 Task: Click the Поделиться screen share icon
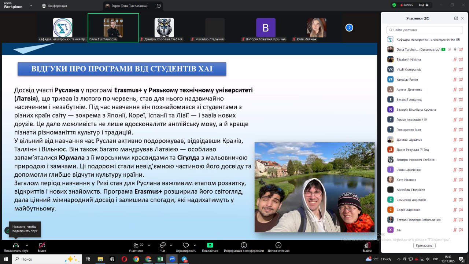pyautogui.click(x=210, y=245)
